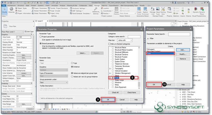
Task: Expand the Topography category node
Action: pyautogui.click(x=110, y=69)
